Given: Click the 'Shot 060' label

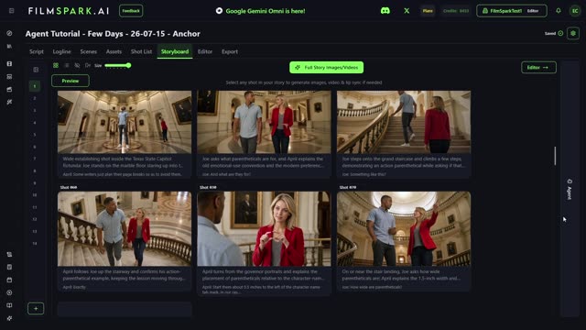Looking at the screenshot, I should 69,187.
